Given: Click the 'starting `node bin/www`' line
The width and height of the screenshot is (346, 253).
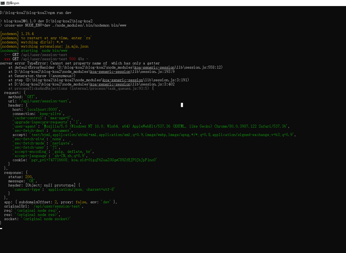Looking at the screenshot, I should tap(34, 50).
